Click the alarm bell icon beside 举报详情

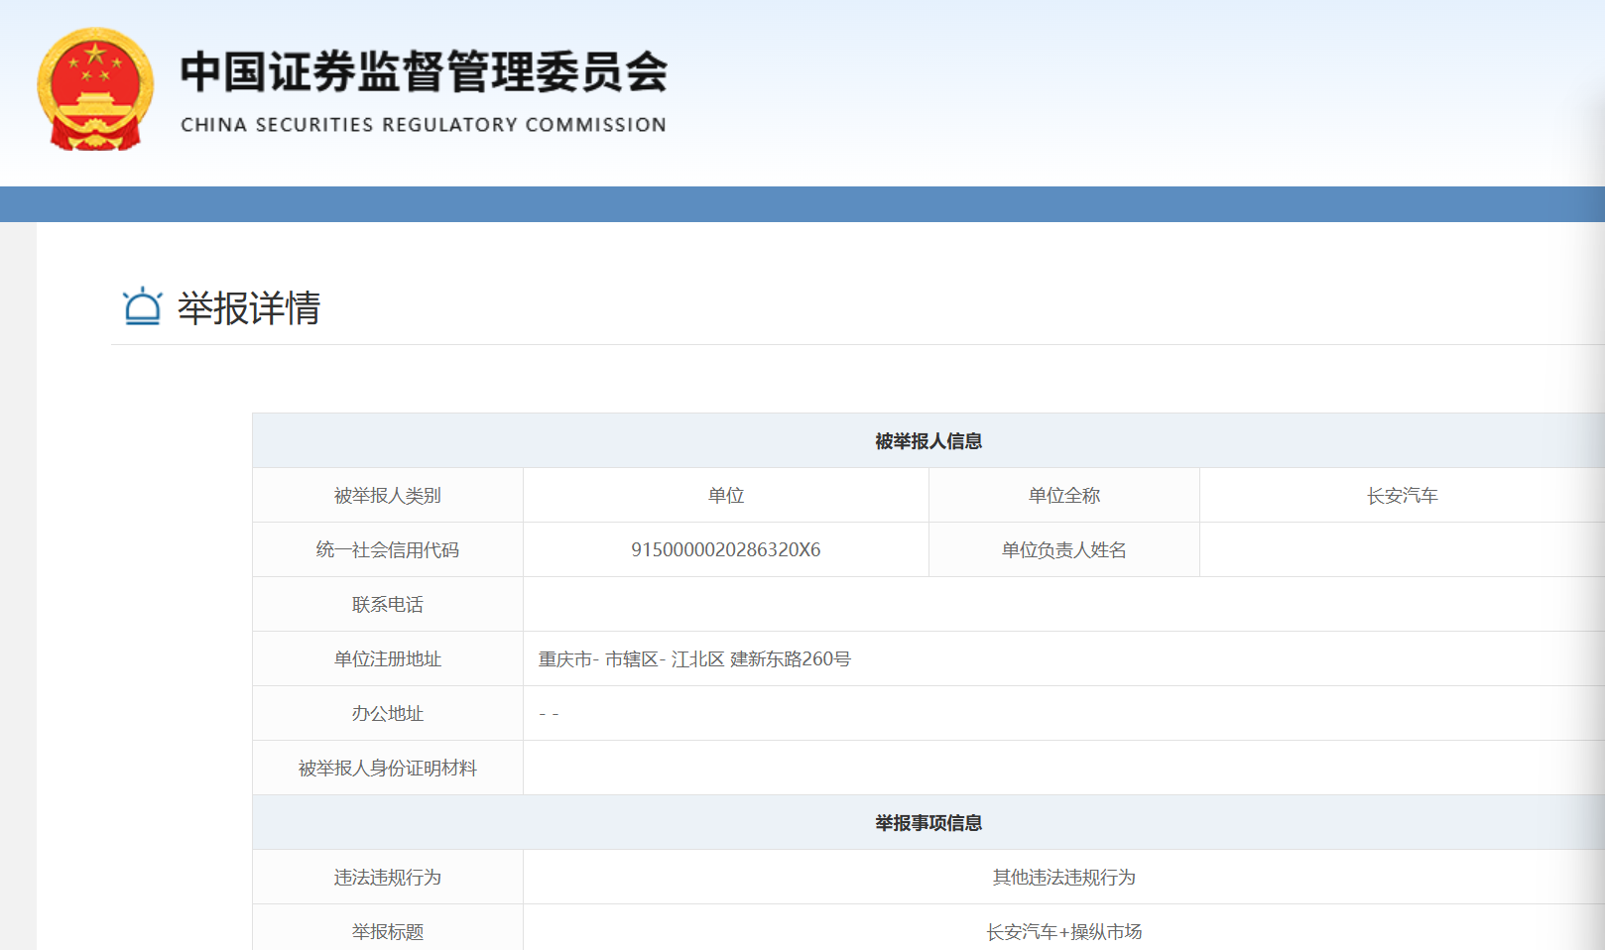click(142, 306)
